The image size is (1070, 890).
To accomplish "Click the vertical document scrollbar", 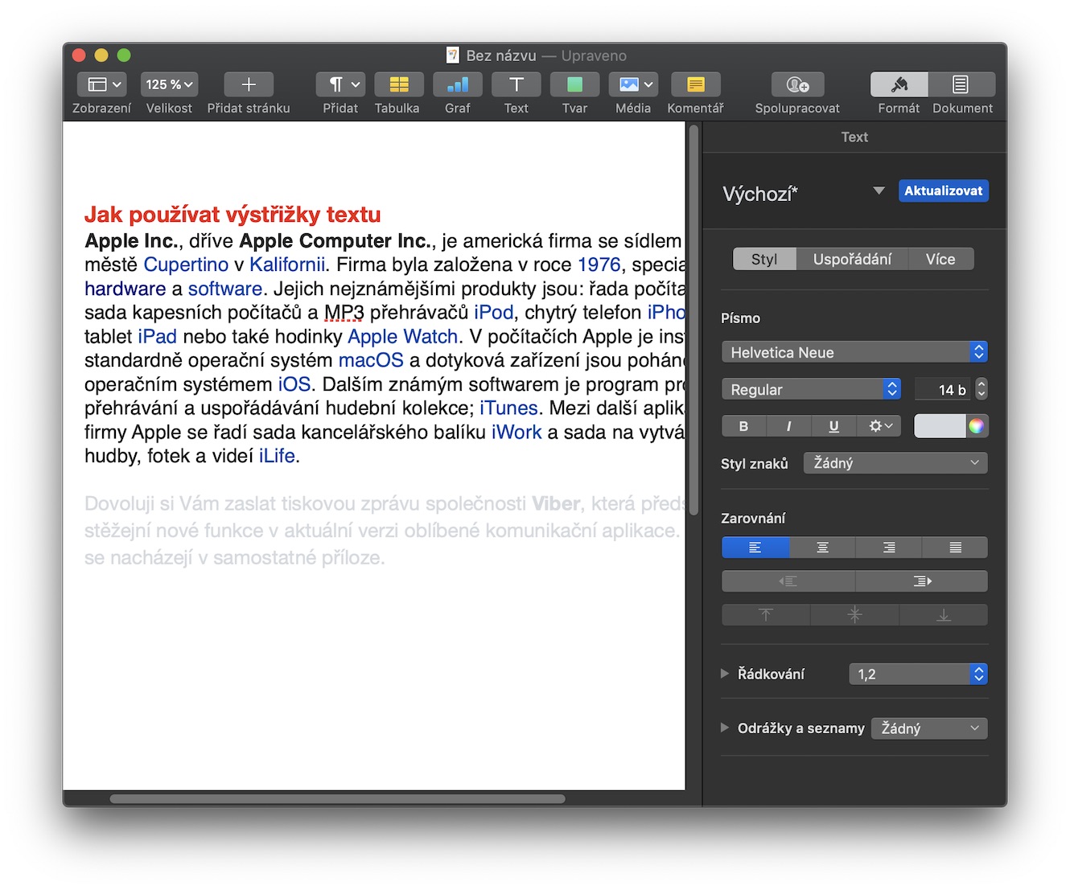I will tap(693, 322).
